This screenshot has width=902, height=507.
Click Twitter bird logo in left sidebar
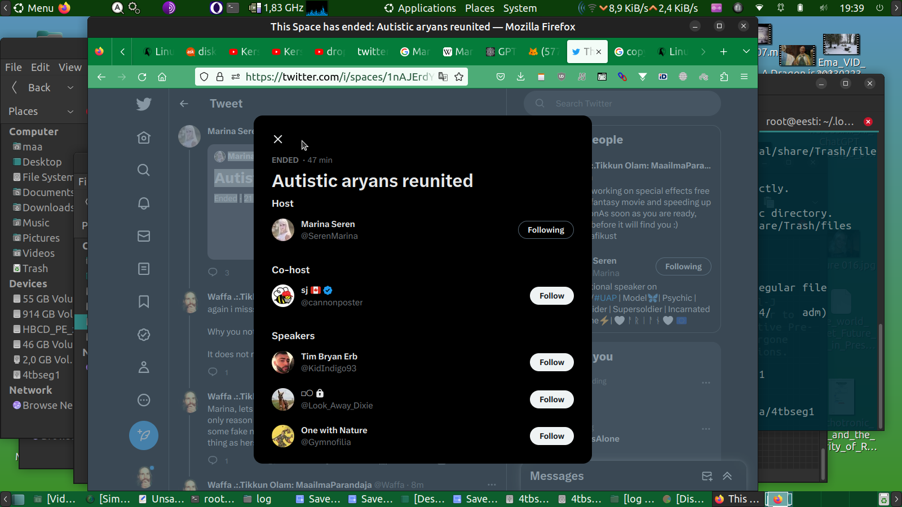144,104
